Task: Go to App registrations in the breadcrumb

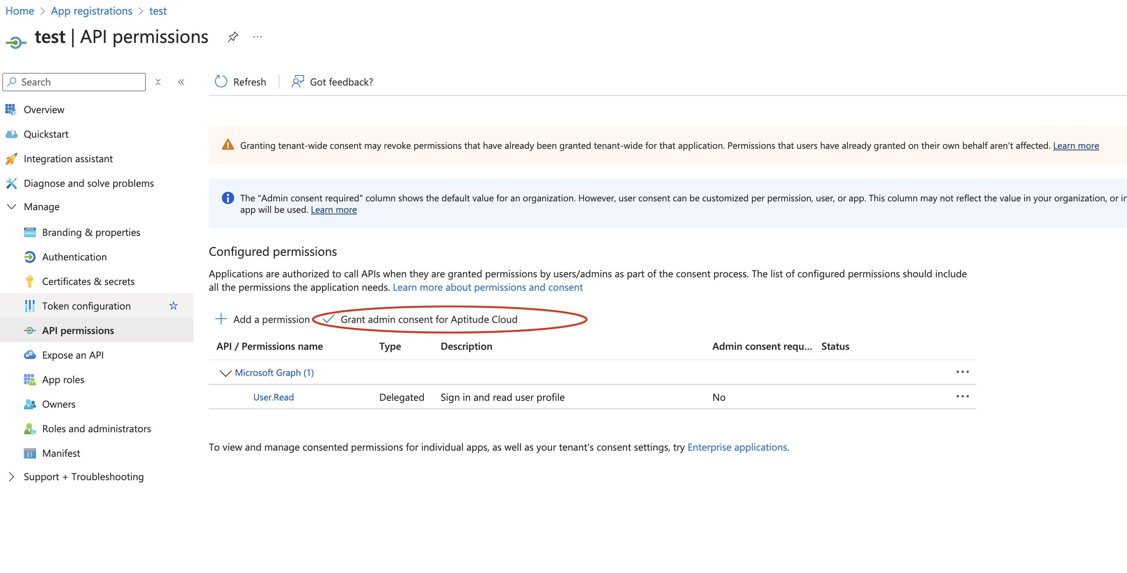Action: tap(91, 11)
